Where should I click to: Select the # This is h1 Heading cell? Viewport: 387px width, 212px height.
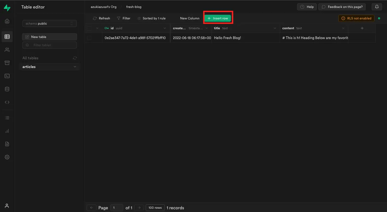[x=314, y=38]
